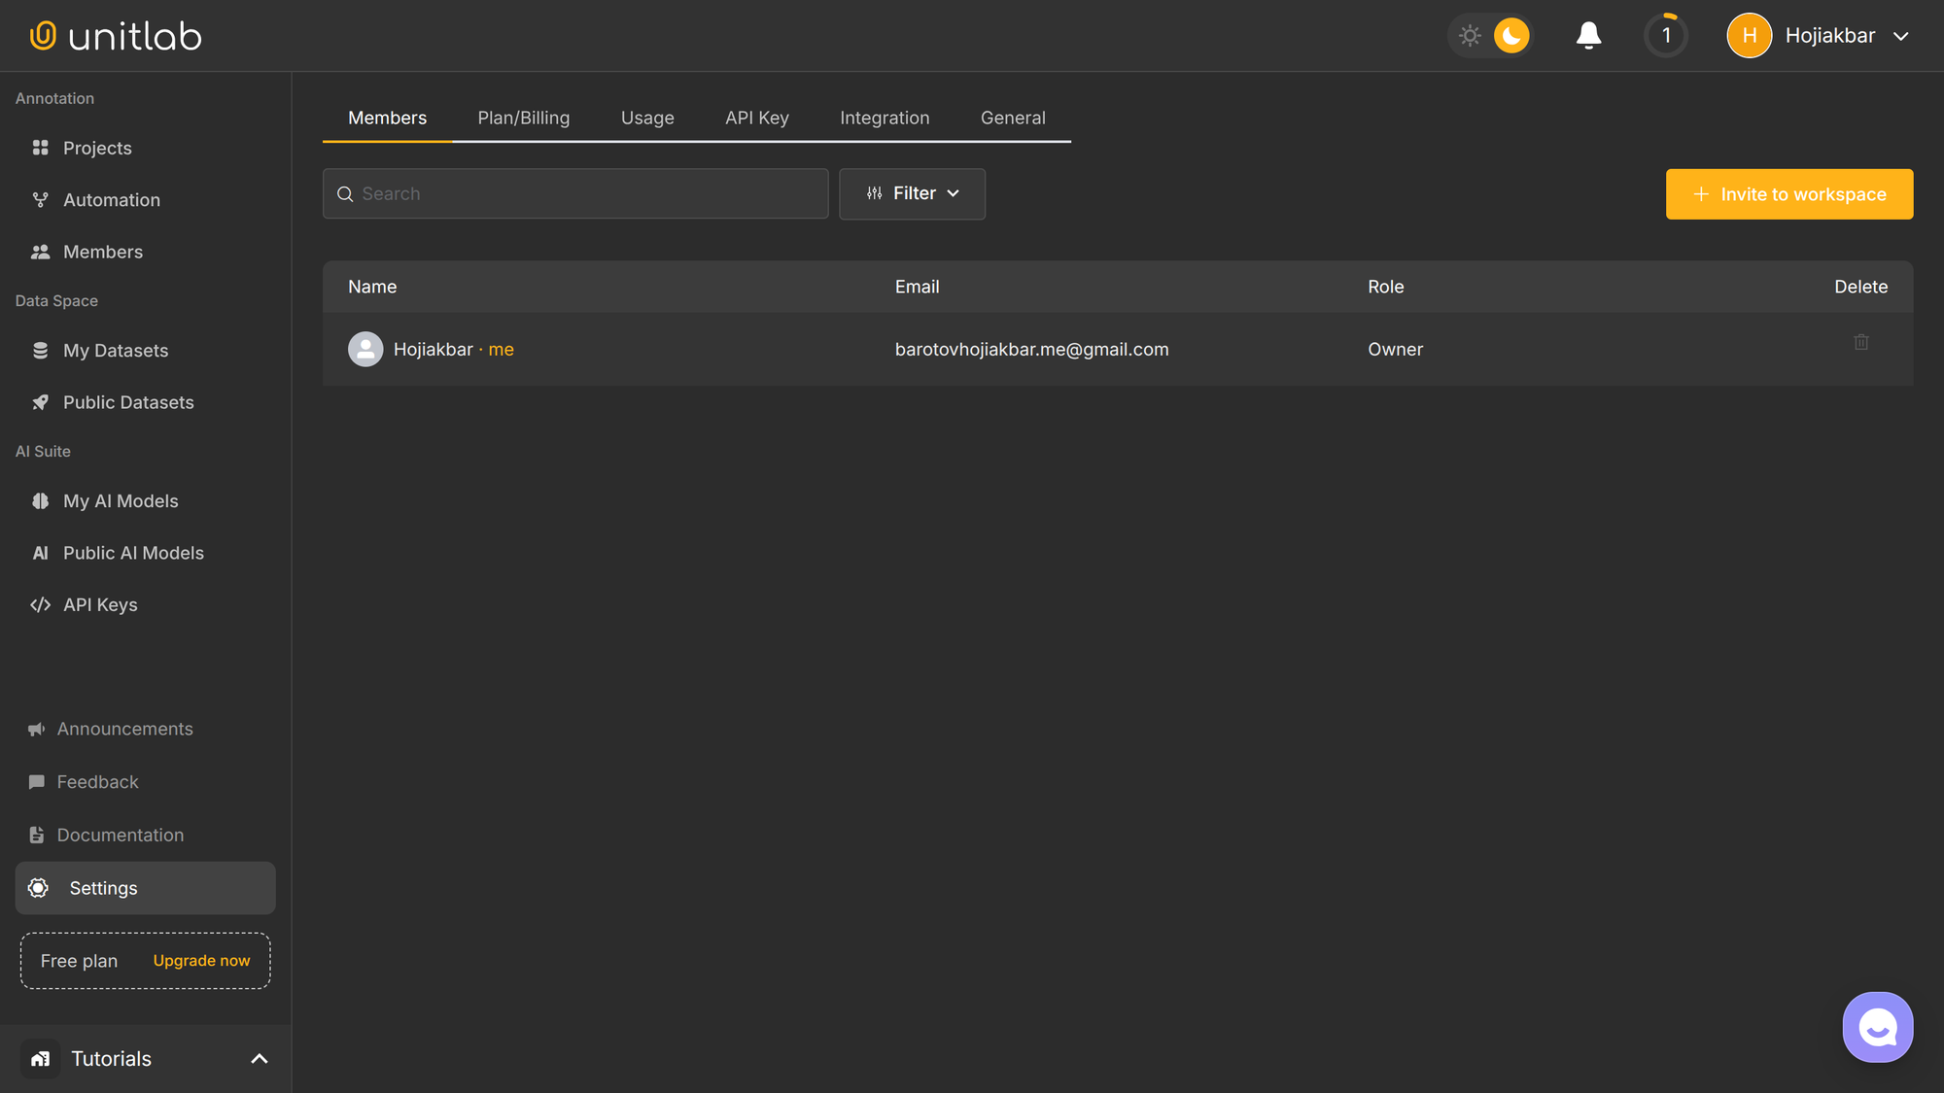Switch to light mode using sun icon
Screen dimensions: 1944x1093
(x=1470, y=35)
